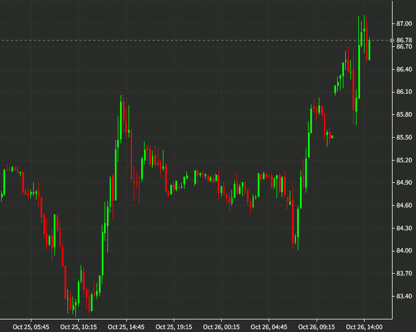The height and width of the screenshot is (332, 416).
Task: Click the 84.00 price axis label
Action: click(x=404, y=251)
